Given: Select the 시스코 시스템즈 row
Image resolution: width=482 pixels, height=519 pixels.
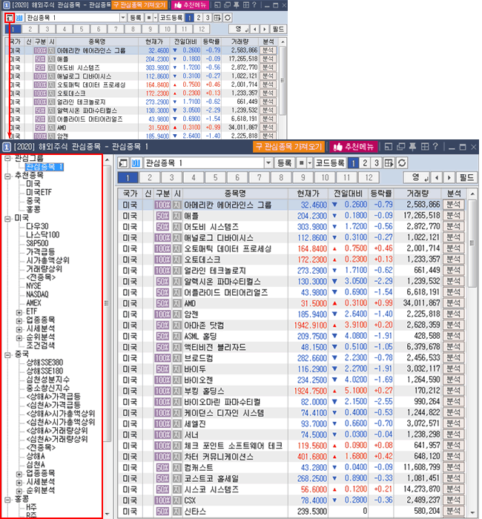Looking at the screenshot, I should [x=291, y=489].
